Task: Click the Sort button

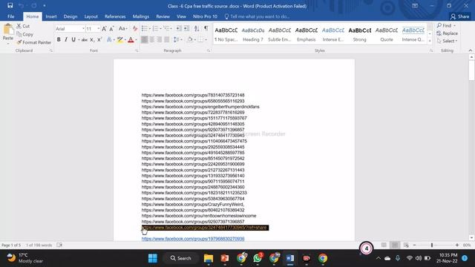Action: (x=197, y=28)
